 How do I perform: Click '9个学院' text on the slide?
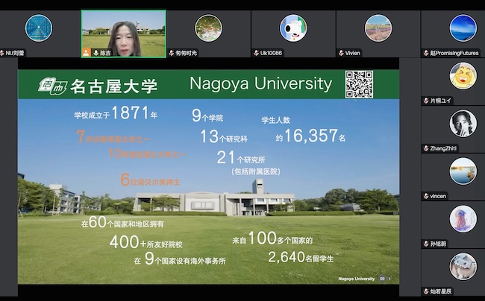207,115
